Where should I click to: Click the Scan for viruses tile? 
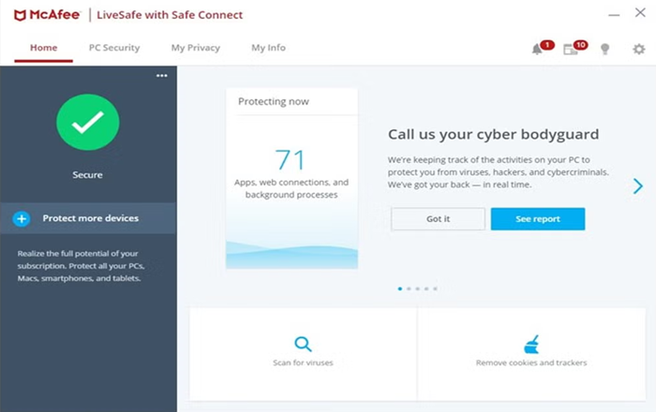tap(304, 354)
